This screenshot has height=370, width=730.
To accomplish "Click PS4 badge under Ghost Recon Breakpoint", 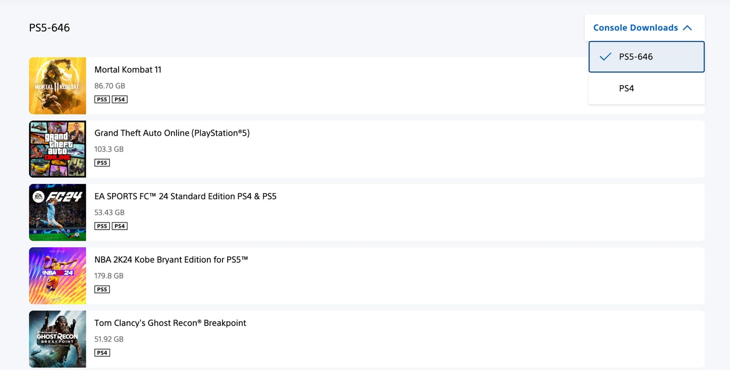I will (x=102, y=353).
